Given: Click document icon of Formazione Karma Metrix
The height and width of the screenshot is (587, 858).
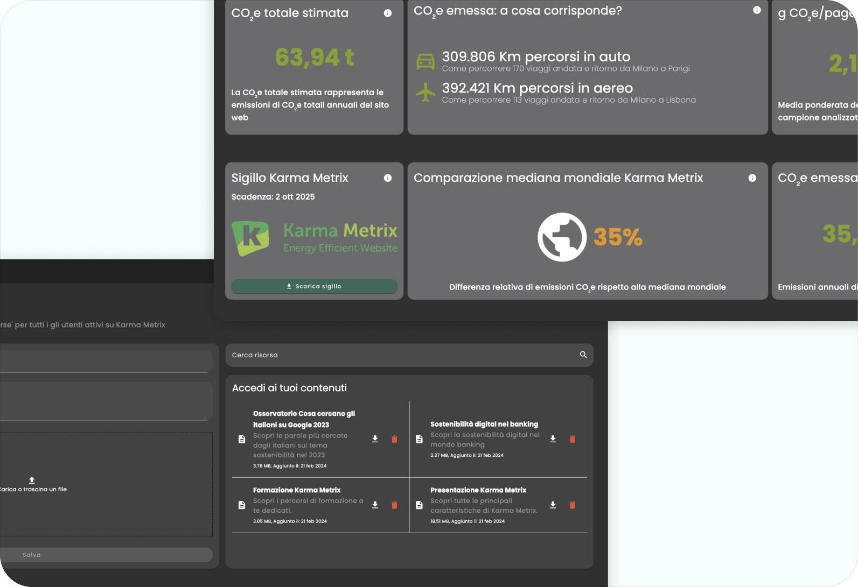Looking at the screenshot, I should 242,505.
